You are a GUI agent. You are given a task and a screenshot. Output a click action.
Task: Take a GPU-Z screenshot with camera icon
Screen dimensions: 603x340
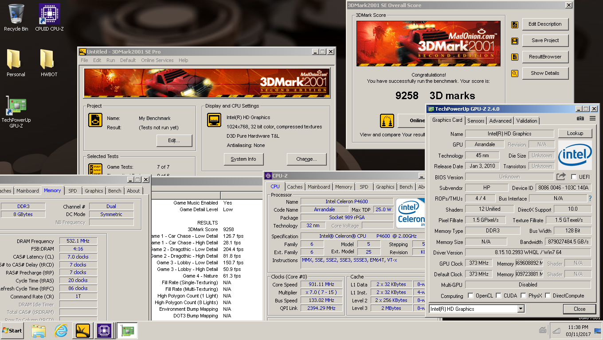(580, 118)
